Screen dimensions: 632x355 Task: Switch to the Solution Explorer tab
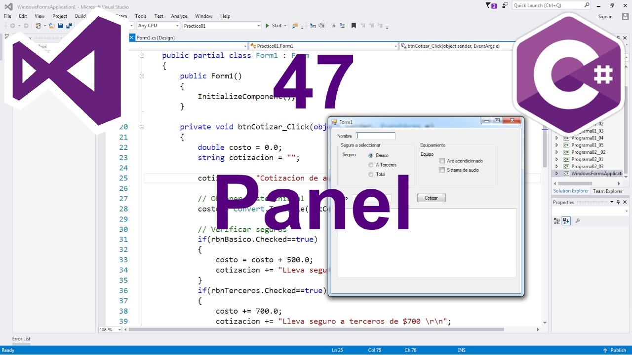coord(571,191)
